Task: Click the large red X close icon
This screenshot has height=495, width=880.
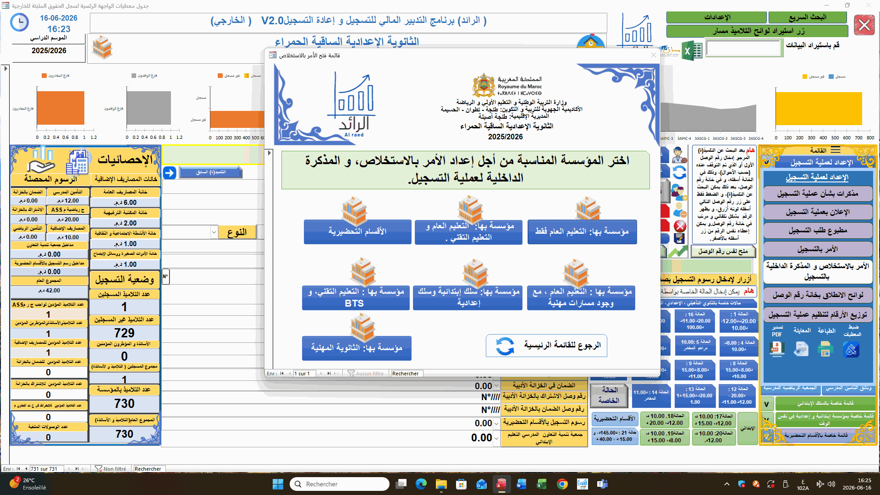Action: coord(864,25)
